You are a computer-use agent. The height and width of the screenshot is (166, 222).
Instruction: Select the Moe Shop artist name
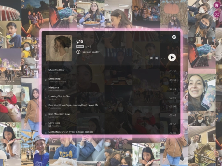pos(56,126)
